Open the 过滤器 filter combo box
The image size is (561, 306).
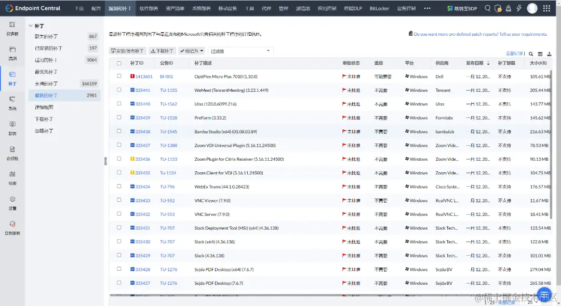click(241, 51)
